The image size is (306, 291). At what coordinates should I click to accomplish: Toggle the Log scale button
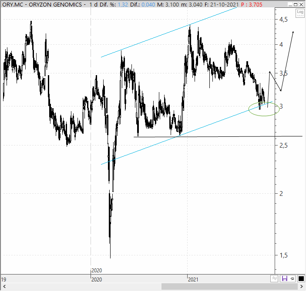[x=300, y=13]
